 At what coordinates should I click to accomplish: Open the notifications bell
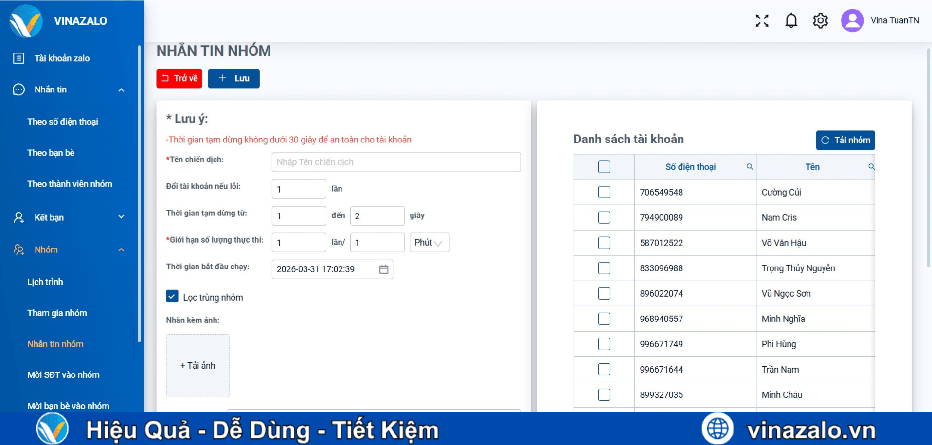click(790, 20)
